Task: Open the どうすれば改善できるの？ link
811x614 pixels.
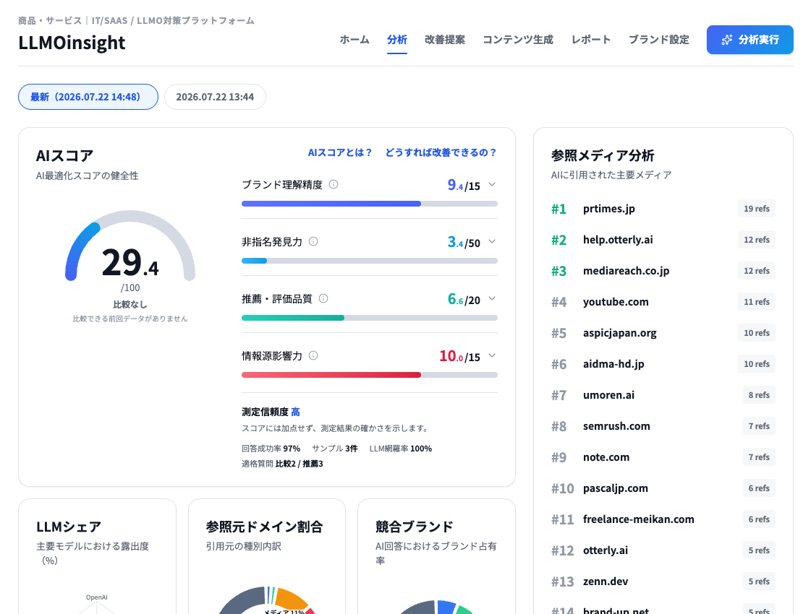Action: pyautogui.click(x=441, y=153)
